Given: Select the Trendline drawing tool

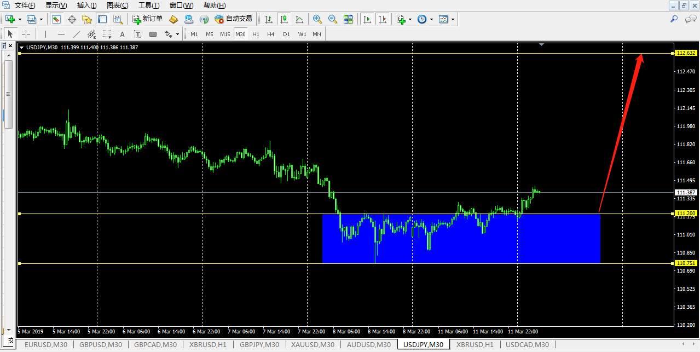Looking at the screenshot, I should click(76, 34).
